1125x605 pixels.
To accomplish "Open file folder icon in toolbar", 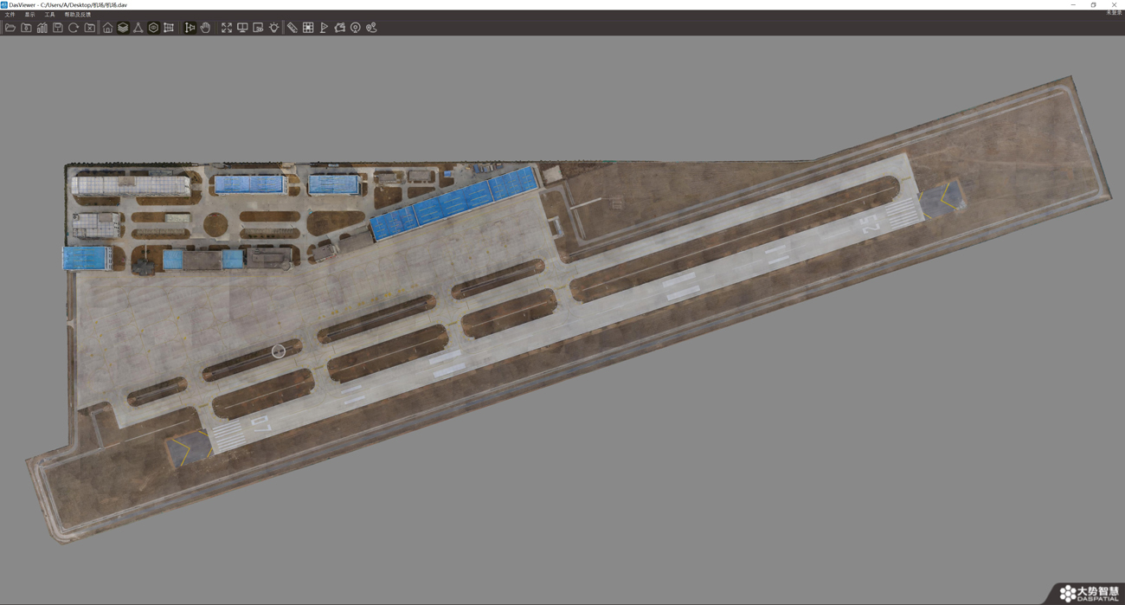I will [x=10, y=28].
